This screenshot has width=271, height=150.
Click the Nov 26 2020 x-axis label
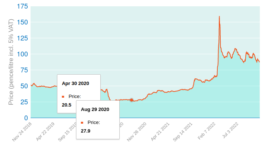pos(136,133)
